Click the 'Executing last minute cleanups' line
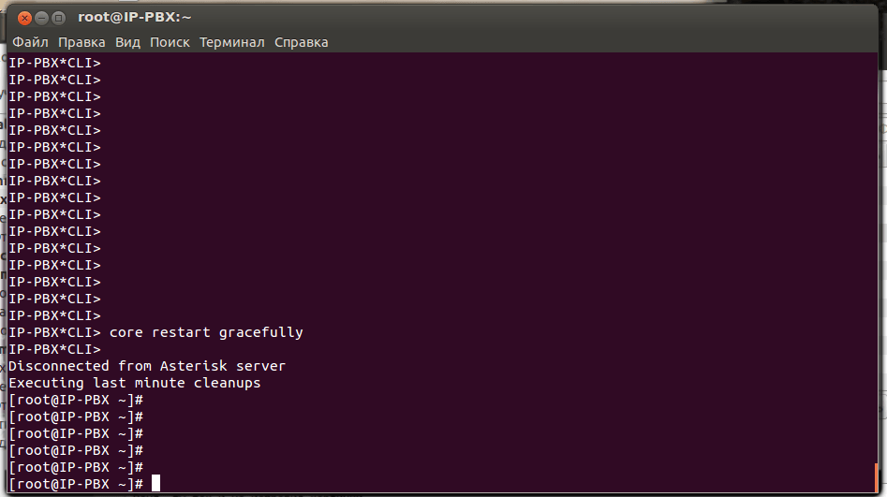 (135, 383)
